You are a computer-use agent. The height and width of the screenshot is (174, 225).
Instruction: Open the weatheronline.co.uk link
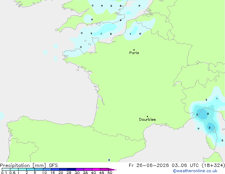click(x=195, y=171)
